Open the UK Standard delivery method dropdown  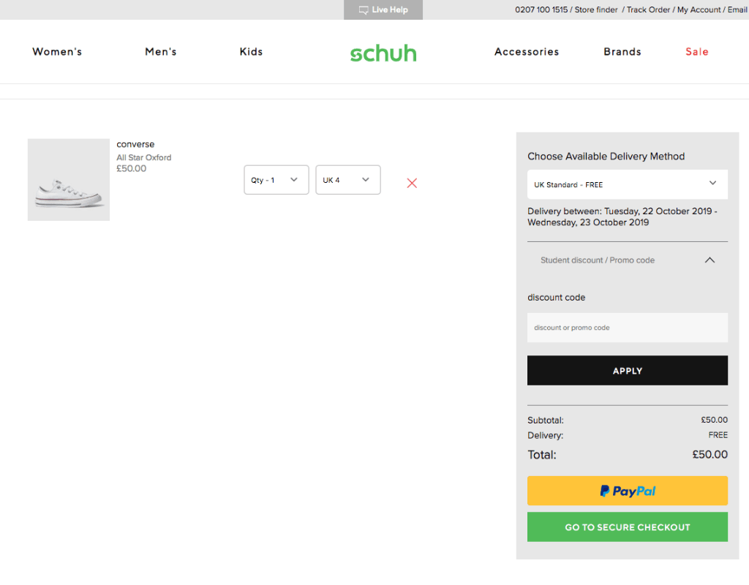[x=627, y=184]
